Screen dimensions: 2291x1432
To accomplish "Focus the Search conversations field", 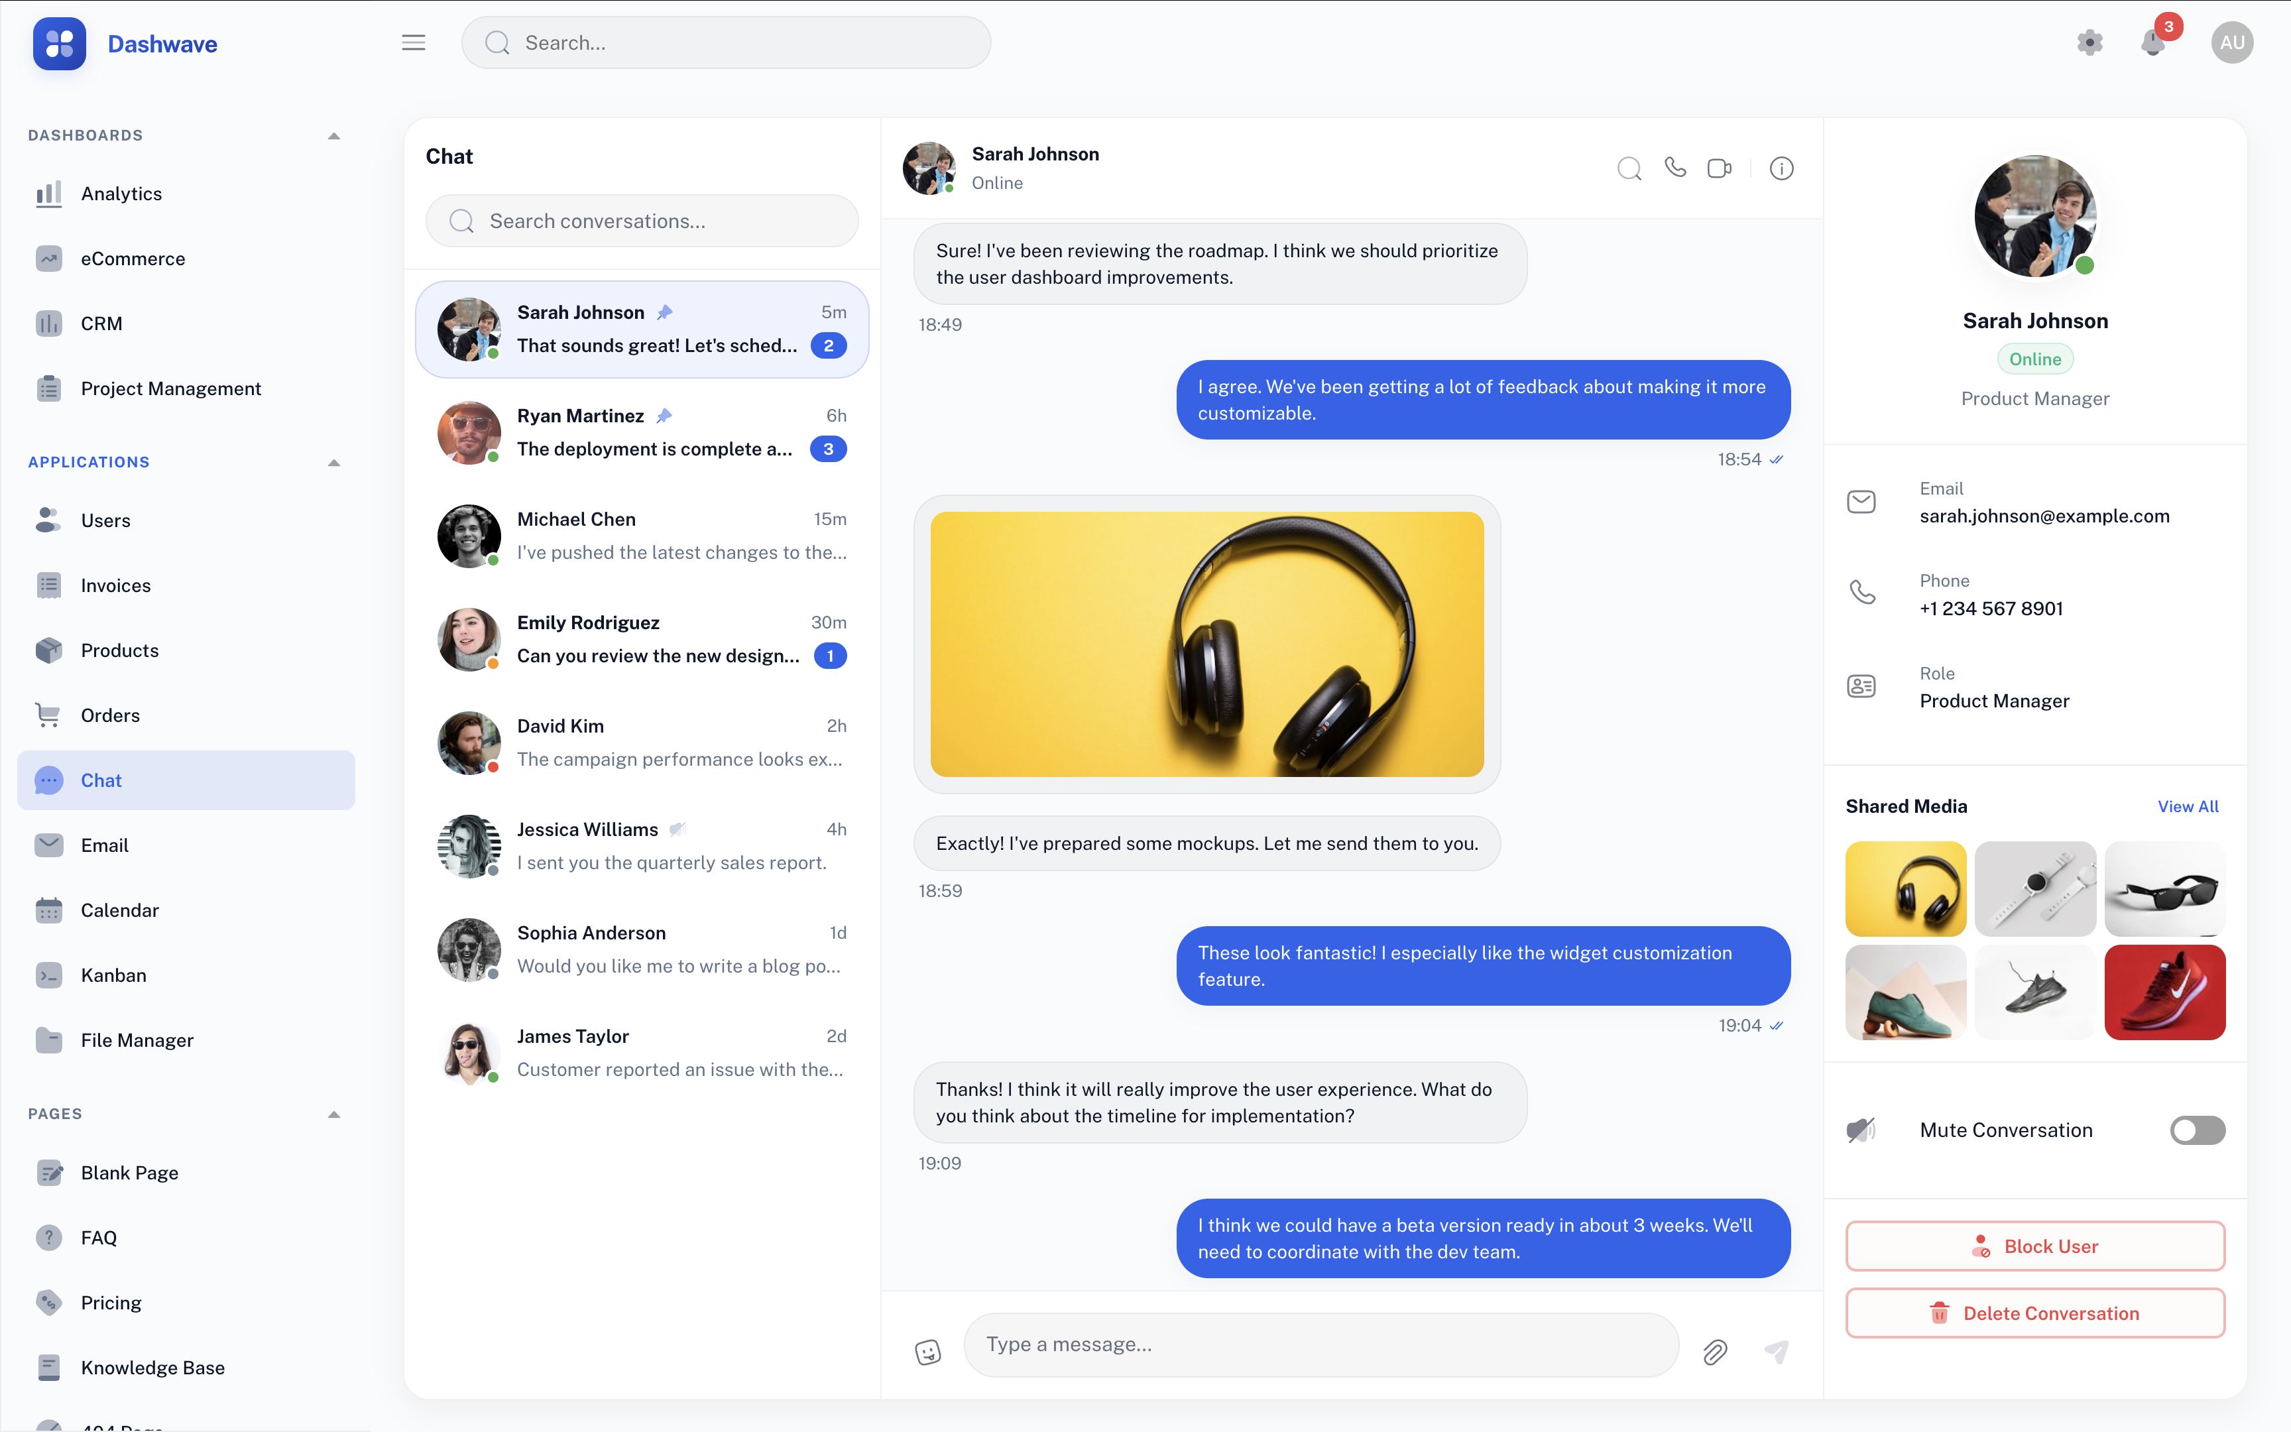I will tap(642, 221).
